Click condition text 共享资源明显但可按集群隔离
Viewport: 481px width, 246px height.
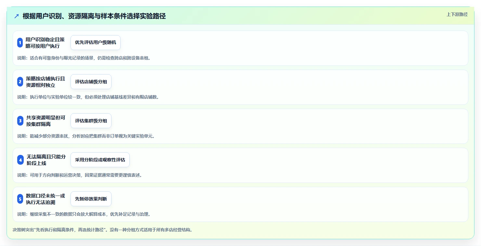45,121
